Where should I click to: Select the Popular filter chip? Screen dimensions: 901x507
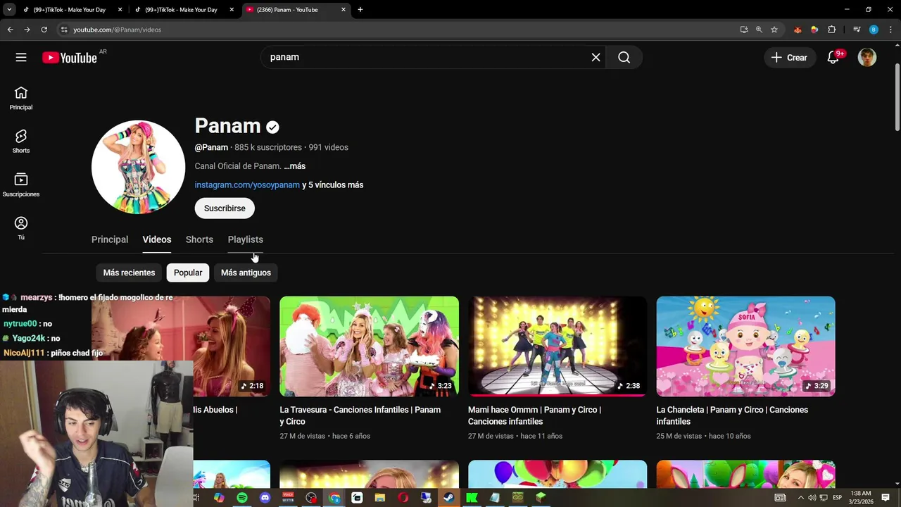(x=188, y=273)
